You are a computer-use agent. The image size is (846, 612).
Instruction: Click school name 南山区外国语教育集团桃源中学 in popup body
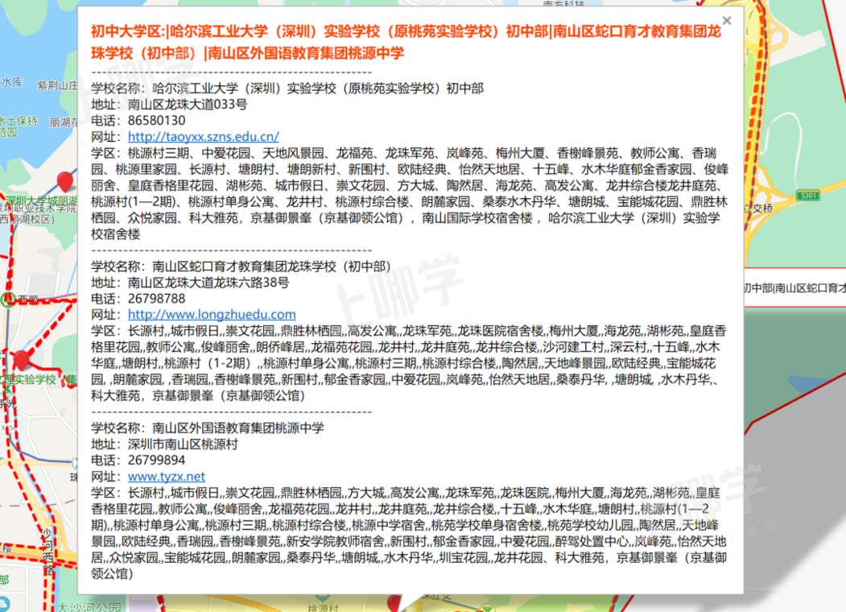click(238, 428)
